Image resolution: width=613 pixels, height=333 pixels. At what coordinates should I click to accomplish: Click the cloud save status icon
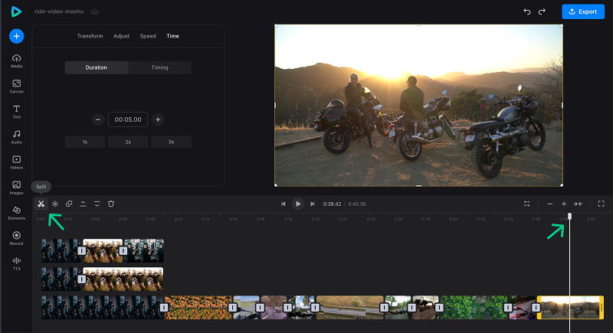point(95,11)
